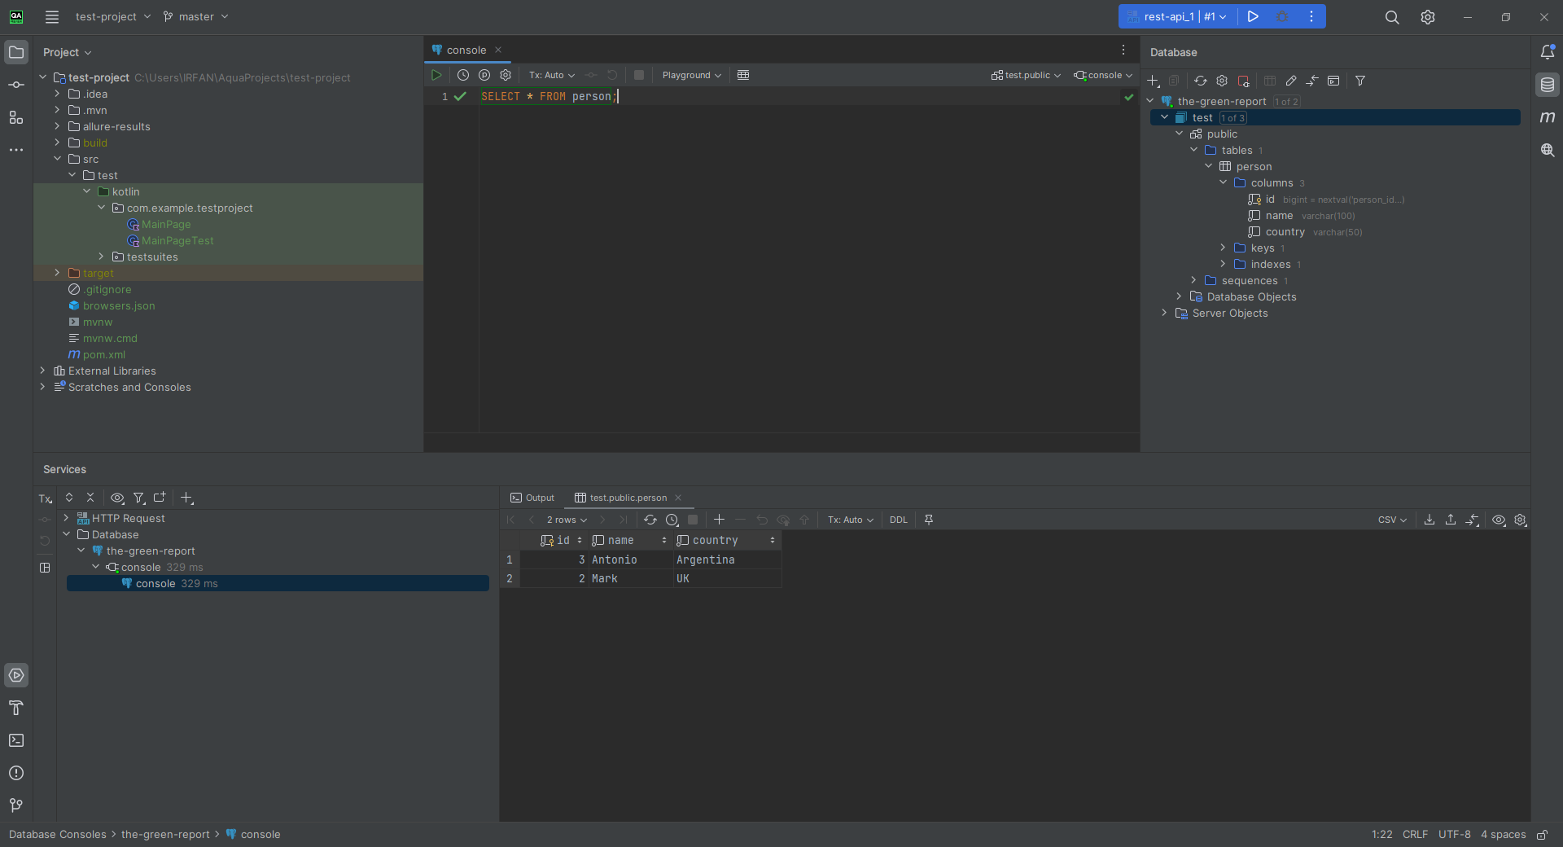
Task: Open main hamburger menu
Action: 52,16
